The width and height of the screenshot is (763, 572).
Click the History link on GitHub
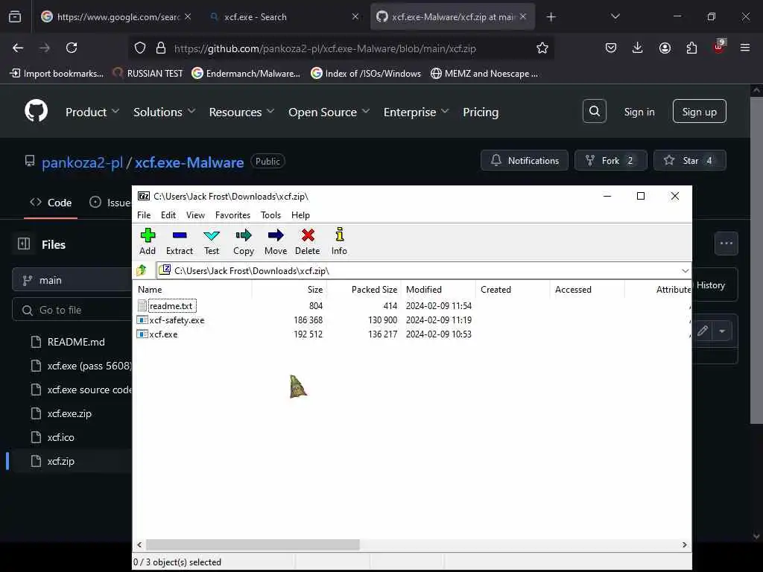pyautogui.click(x=710, y=285)
